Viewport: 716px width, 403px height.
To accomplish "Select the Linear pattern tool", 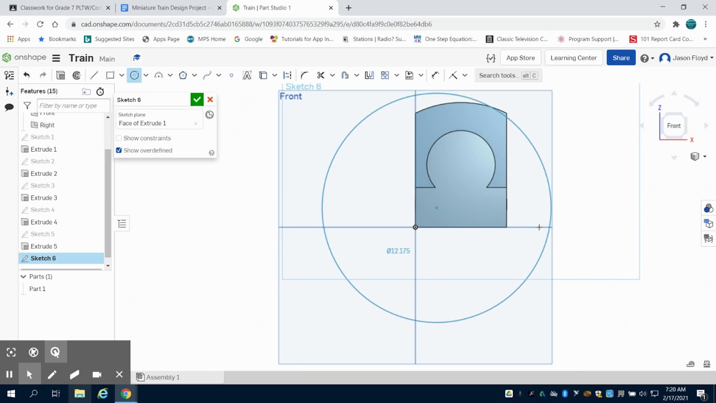I will click(385, 75).
